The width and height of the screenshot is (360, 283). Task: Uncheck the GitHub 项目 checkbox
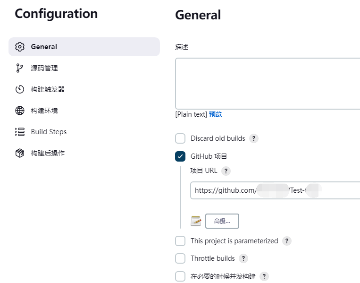pyautogui.click(x=180, y=156)
